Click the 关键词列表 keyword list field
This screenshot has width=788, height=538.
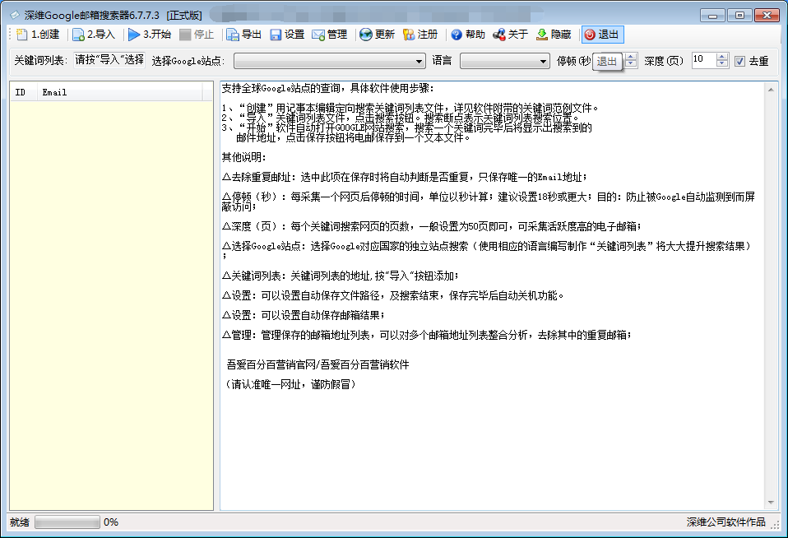tap(109, 60)
